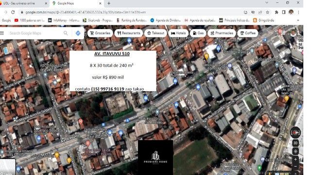The width and height of the screenshot is (311, 175).
Task: Go forward in browser history
Action: (x=5, y=12)
